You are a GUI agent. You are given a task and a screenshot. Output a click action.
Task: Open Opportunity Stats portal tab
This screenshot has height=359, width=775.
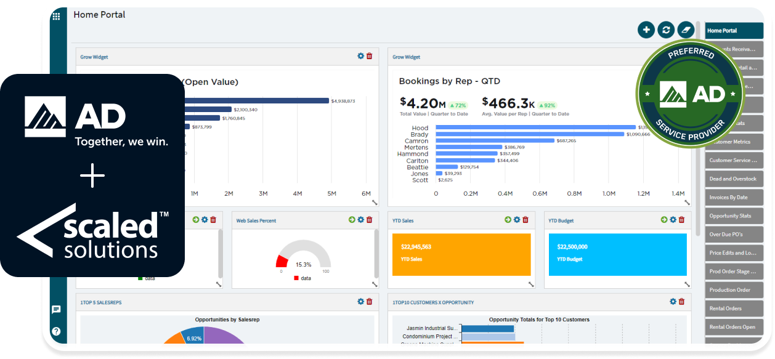click(x=734, y=216)
